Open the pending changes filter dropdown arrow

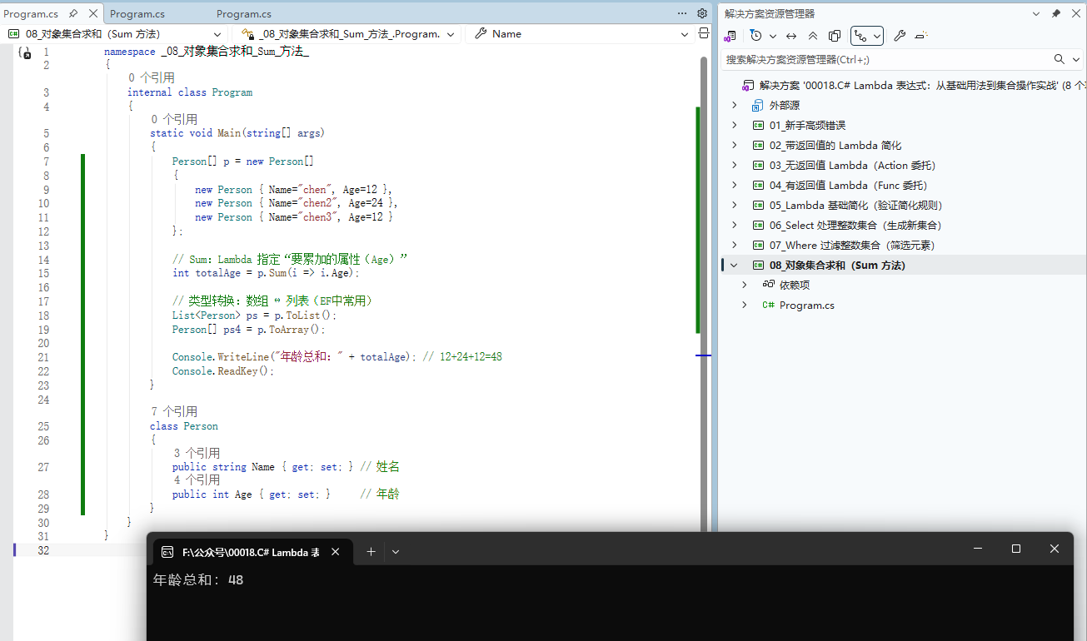tap(772, 36)
